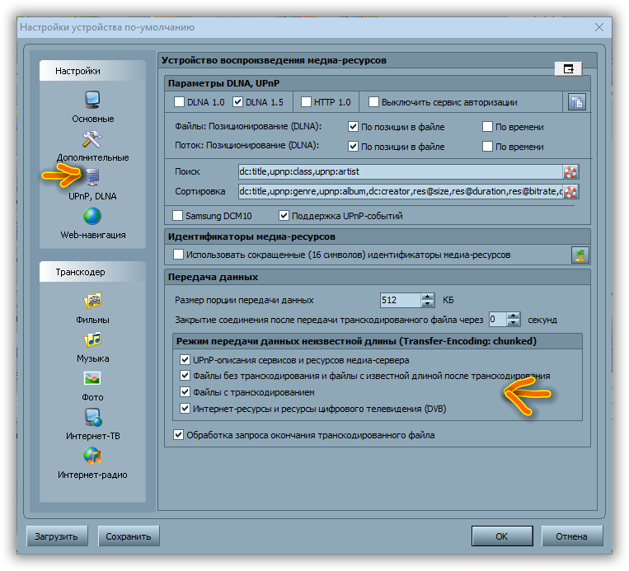Viewport: 629px width, 571px height.
Task: Click the icon button beside the shortened identifiers option
Action: pos(580,255)
